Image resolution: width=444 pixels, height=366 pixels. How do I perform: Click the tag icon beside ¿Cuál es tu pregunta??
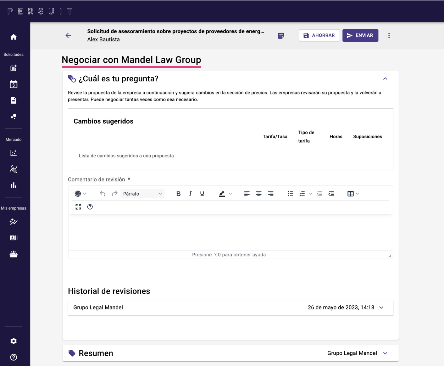pyautogui.click(x=72, y=79)
